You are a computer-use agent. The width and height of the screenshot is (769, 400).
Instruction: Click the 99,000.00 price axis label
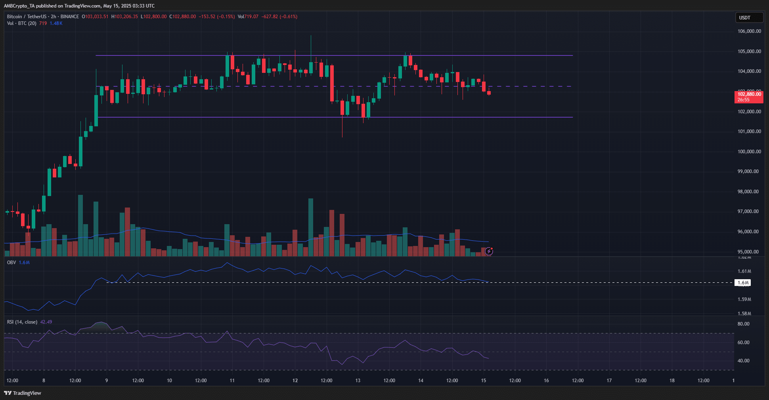(x=748, y=171)
